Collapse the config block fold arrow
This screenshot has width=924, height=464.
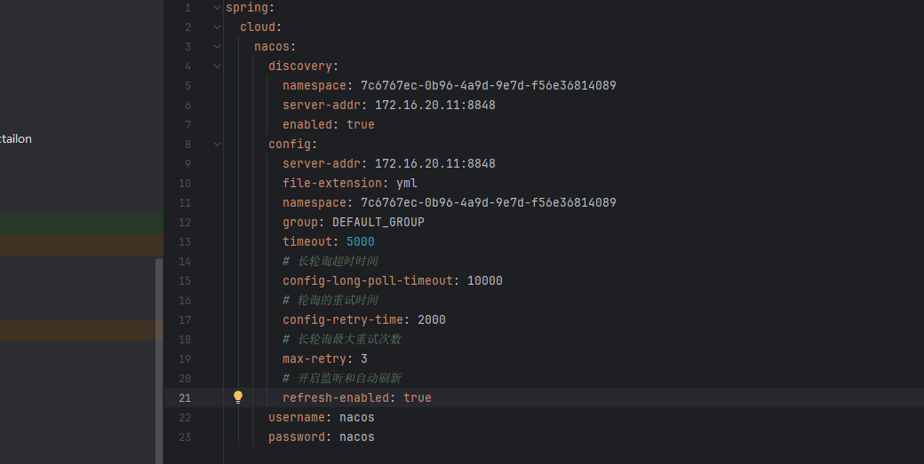[217, 145]
